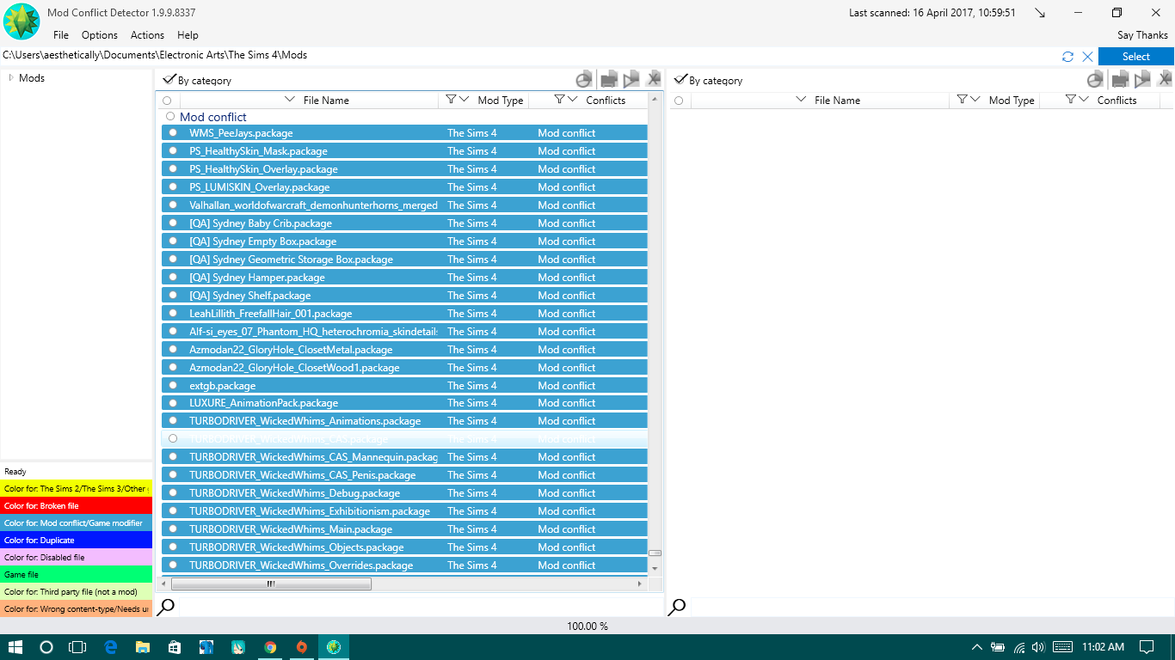Open Task View on the taskbar
Image resolution: width=1175 pixels, height=660 pixels.
[78, 647]
